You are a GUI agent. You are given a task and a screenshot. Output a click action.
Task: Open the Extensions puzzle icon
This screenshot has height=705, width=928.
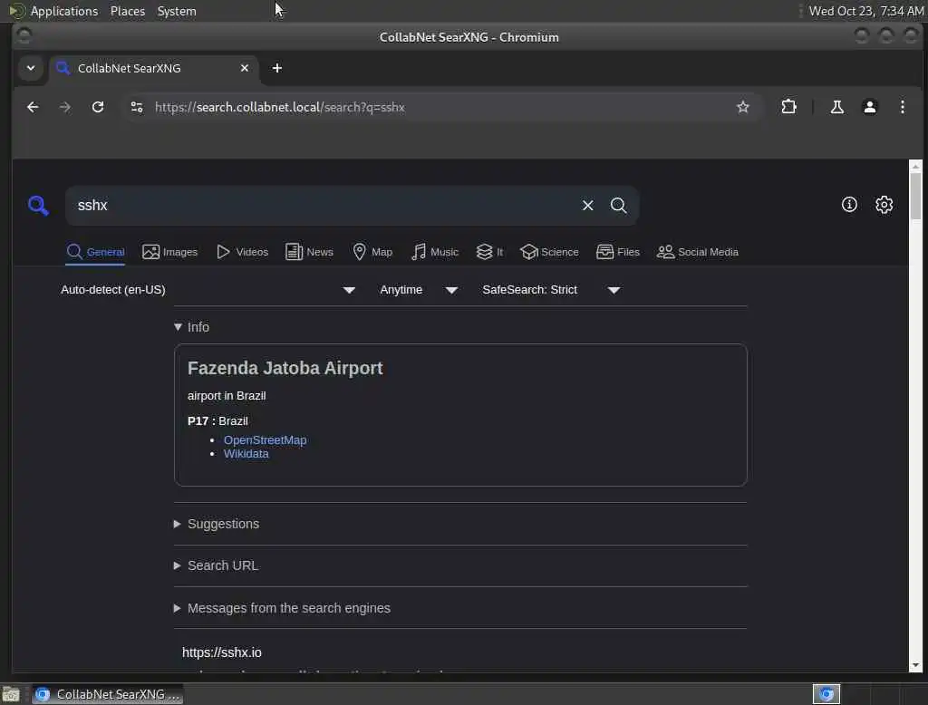click(x=789, y=107)
